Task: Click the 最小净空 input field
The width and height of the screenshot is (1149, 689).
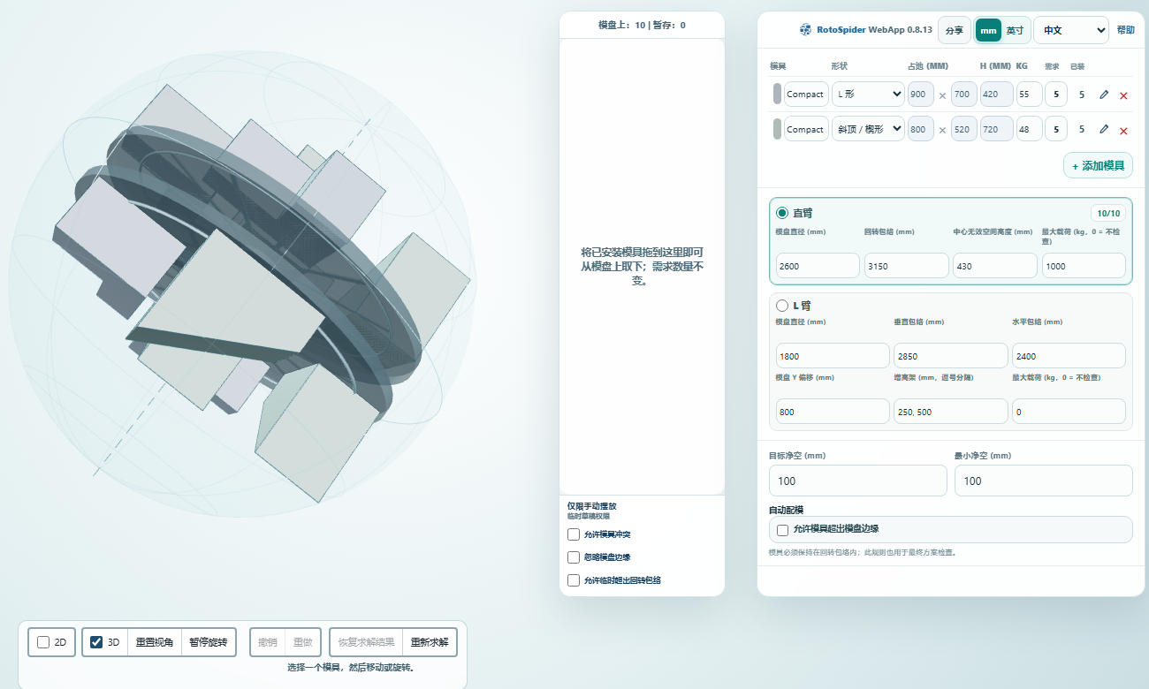Action: 1043,481
